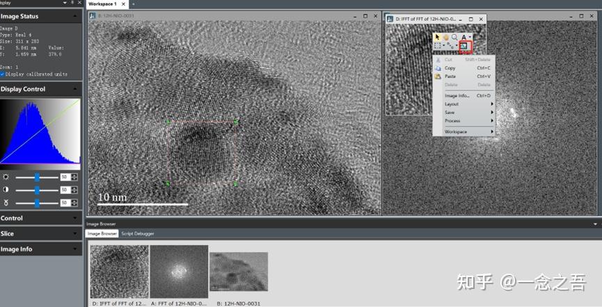Viewport: 602px width, 307px height.
Task: Switch to the Script Debugger tab
Action: tap(138, 233)
